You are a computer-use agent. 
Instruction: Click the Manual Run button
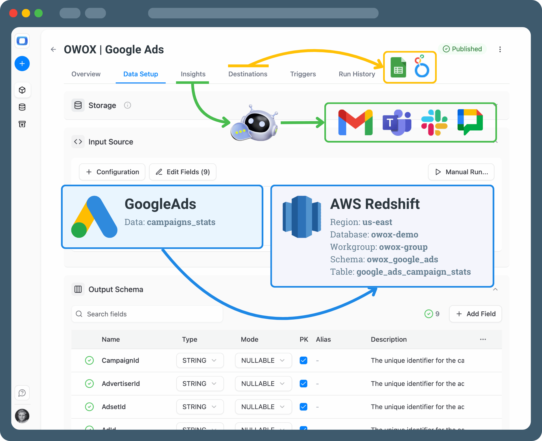coord(461,172)
